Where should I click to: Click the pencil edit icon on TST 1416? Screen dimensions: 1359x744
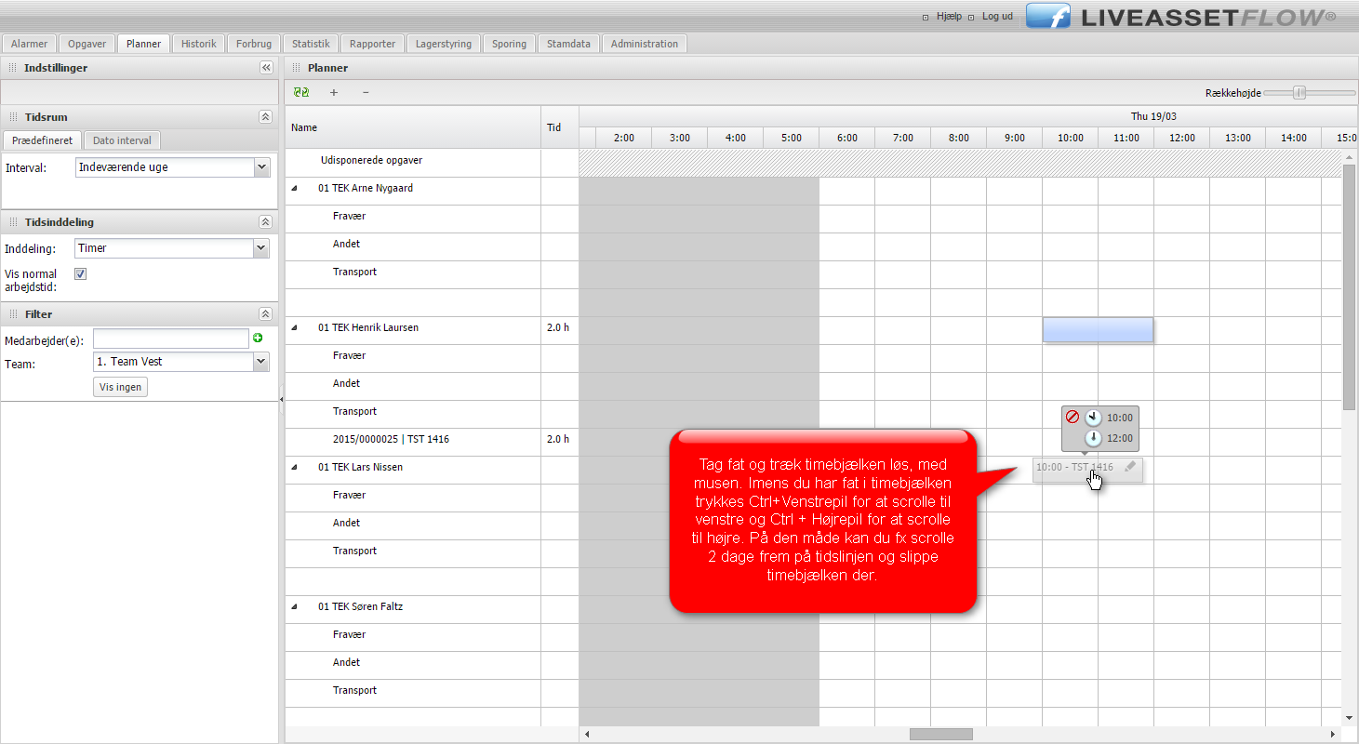pyautogui.click(x=1130, y=467)
